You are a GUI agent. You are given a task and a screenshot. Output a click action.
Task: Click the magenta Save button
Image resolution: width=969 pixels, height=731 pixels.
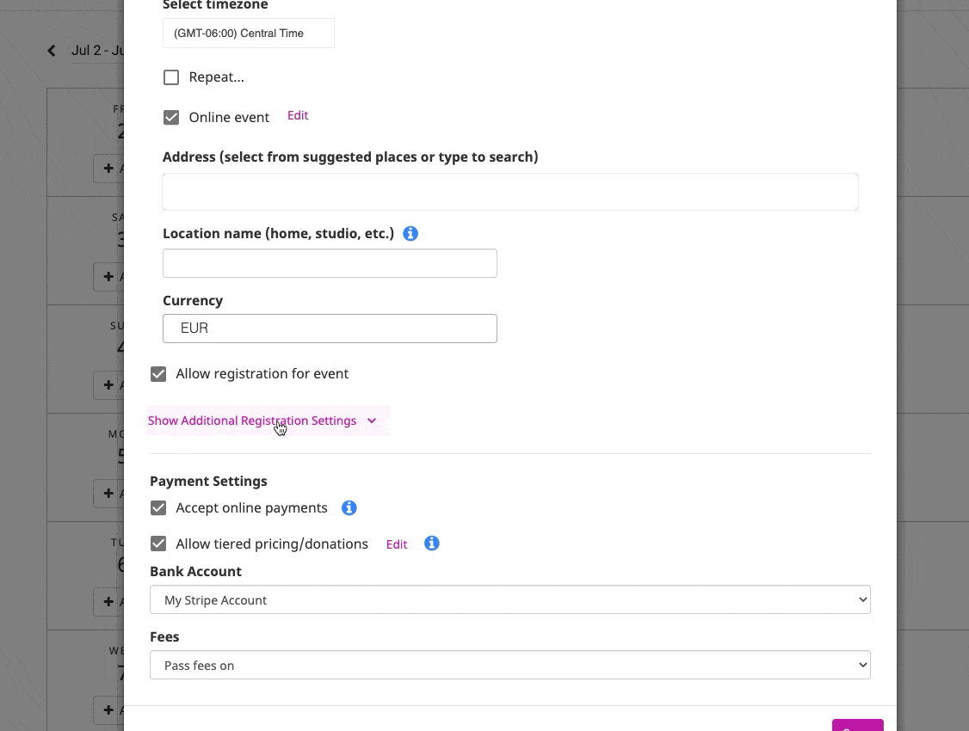pos(857,726)
